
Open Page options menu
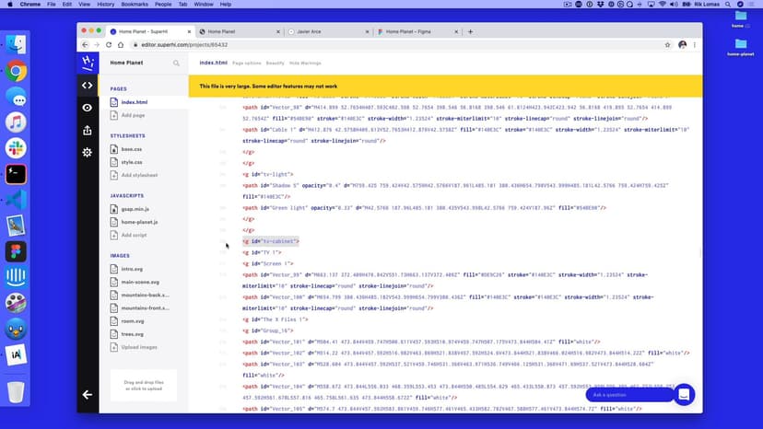246,63
